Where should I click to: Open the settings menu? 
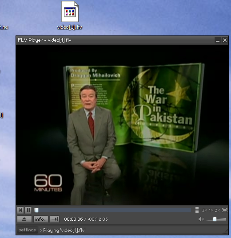(27, 230)
